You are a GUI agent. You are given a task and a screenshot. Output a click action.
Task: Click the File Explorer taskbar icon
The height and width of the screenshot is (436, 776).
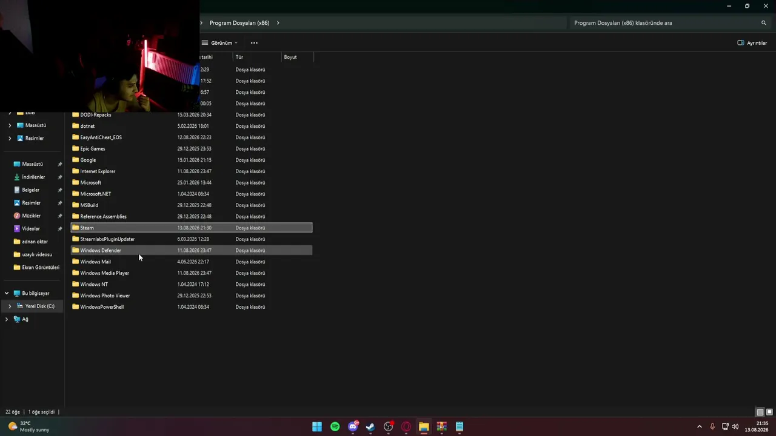click(424, 427)
